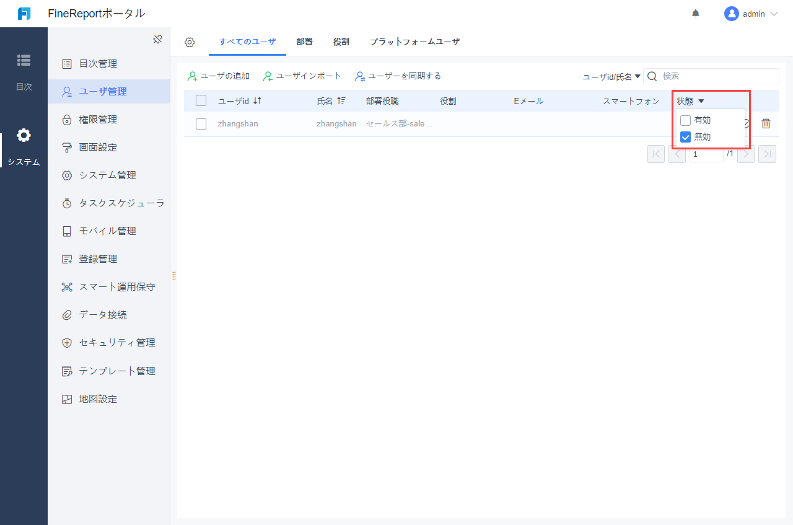
Task: Uncheck the 無効 status filter
Action: (685, 136)
